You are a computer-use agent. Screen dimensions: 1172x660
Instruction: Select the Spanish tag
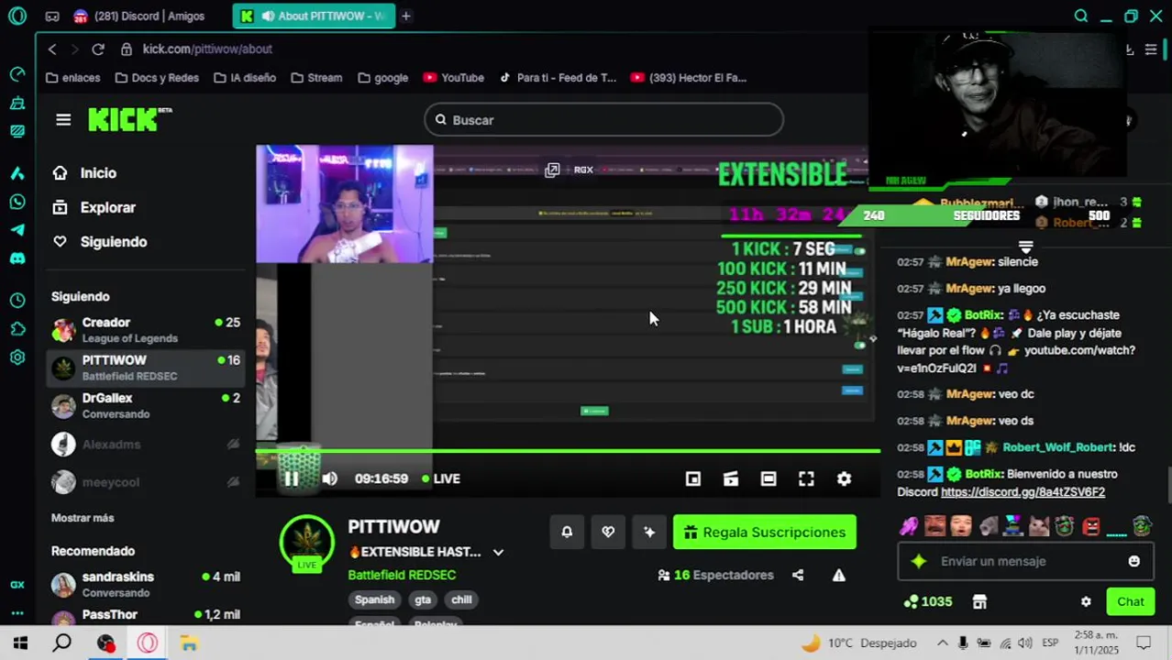point(374,599)
